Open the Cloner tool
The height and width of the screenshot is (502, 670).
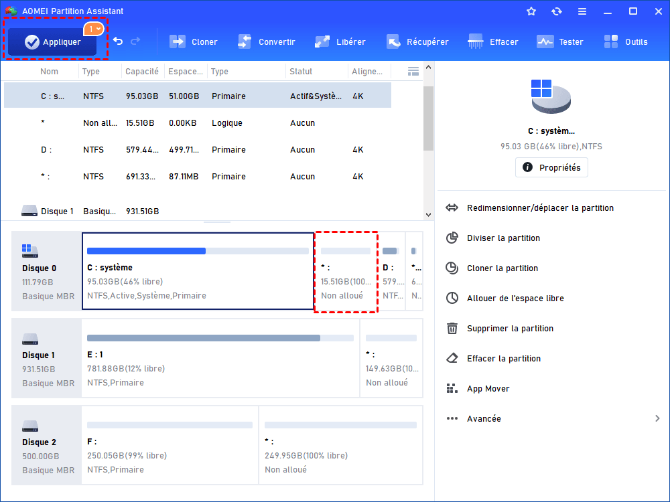[x=193, y=41]
